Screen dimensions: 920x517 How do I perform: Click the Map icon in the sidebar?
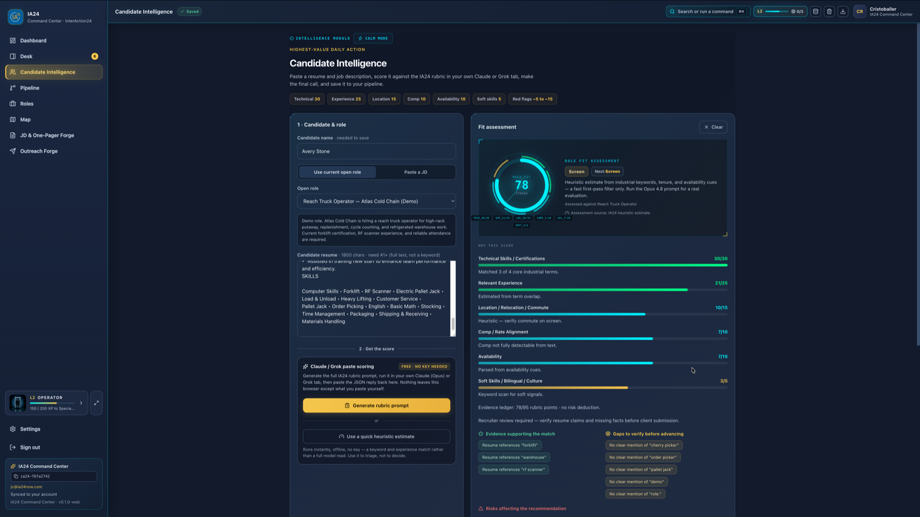point(13,120)
